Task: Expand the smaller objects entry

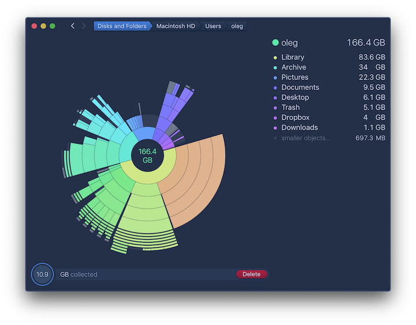Action: click(x=305, y=138)
